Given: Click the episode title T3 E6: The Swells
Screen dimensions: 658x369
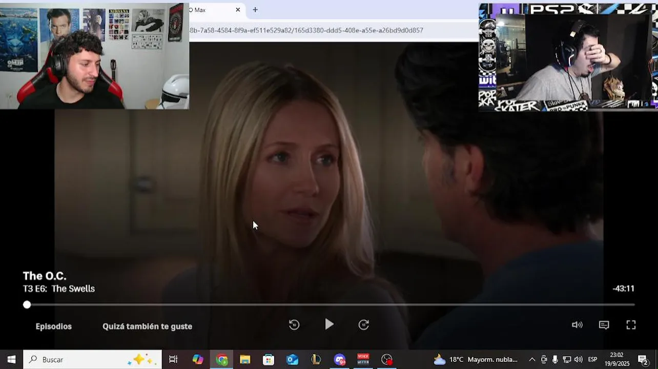Looking at the screenshot, I should point(59,289).
